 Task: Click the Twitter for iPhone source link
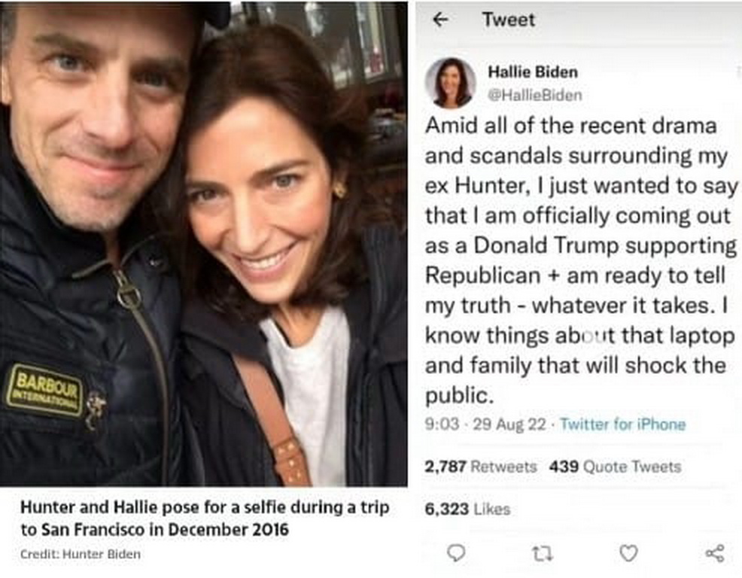(622, 424)
